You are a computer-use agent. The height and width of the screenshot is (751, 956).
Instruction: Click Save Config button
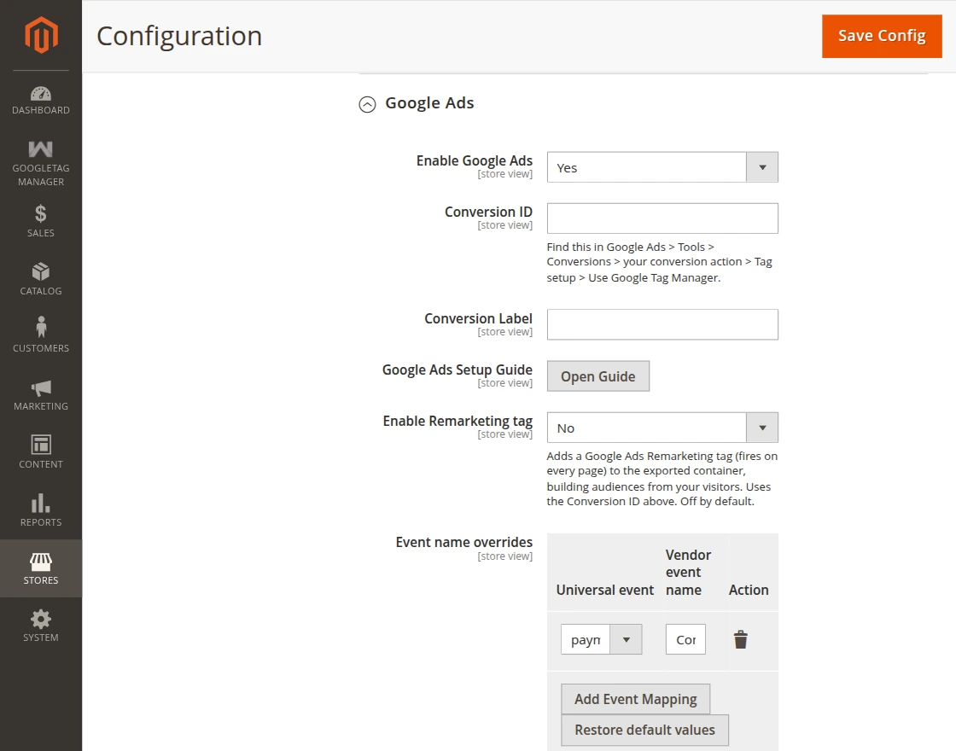pyautogui.click(x=882, y=36)
